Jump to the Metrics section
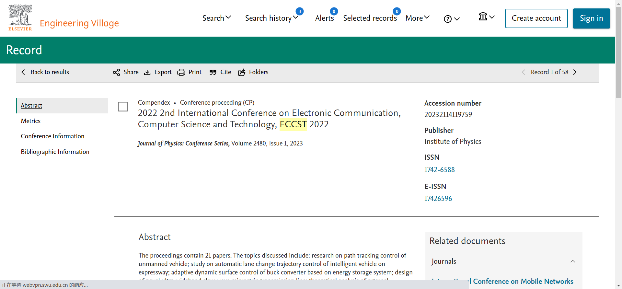 [x=31, y=121]
